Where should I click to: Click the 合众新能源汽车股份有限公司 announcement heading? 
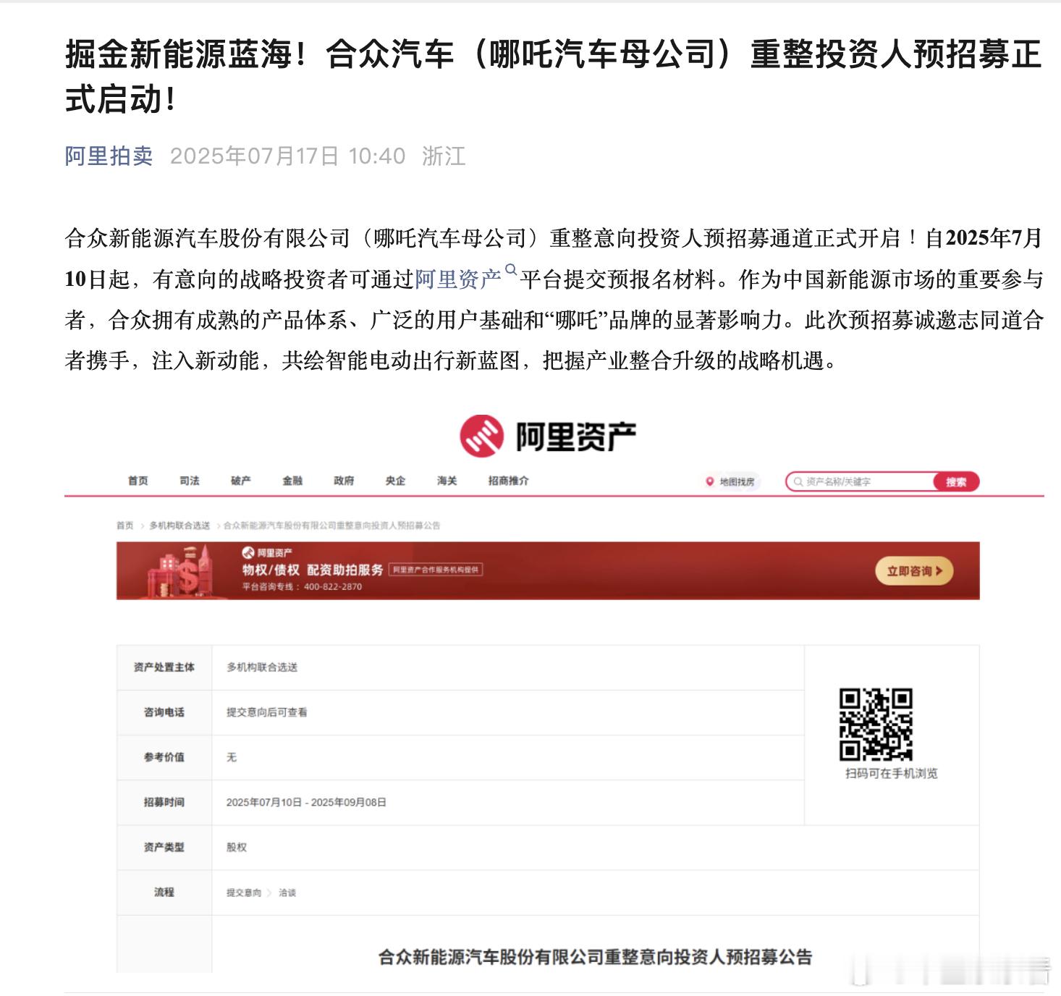(595, 957)
